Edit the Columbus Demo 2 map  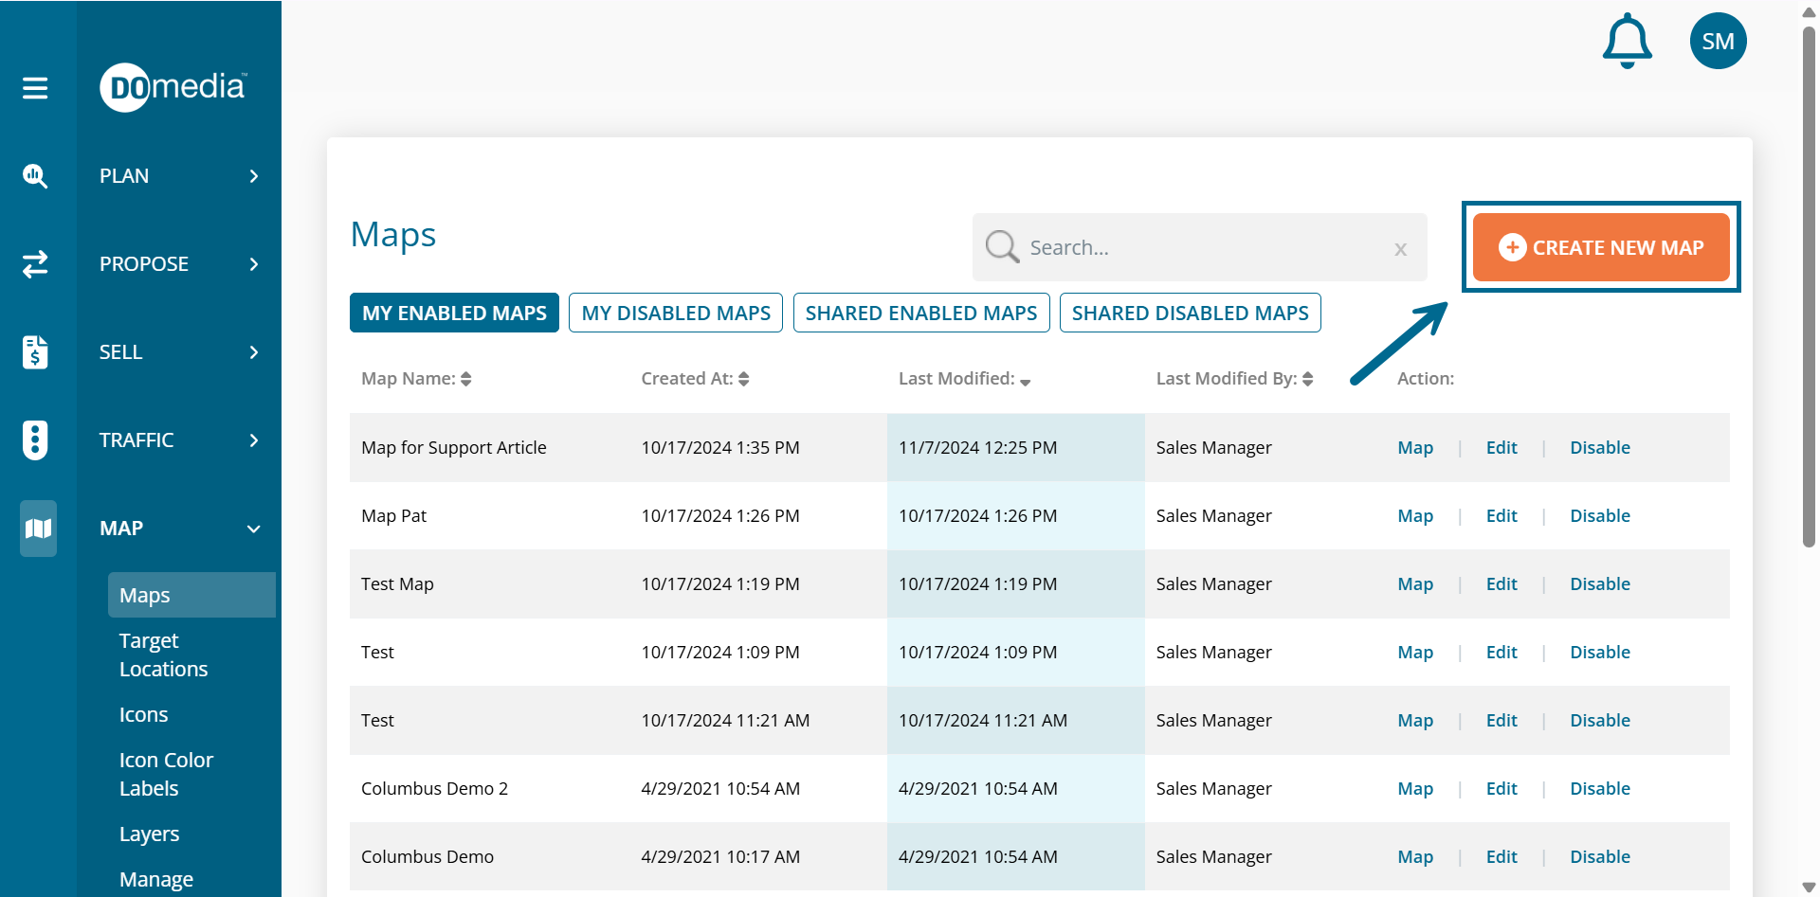(x=1501, y=789)
